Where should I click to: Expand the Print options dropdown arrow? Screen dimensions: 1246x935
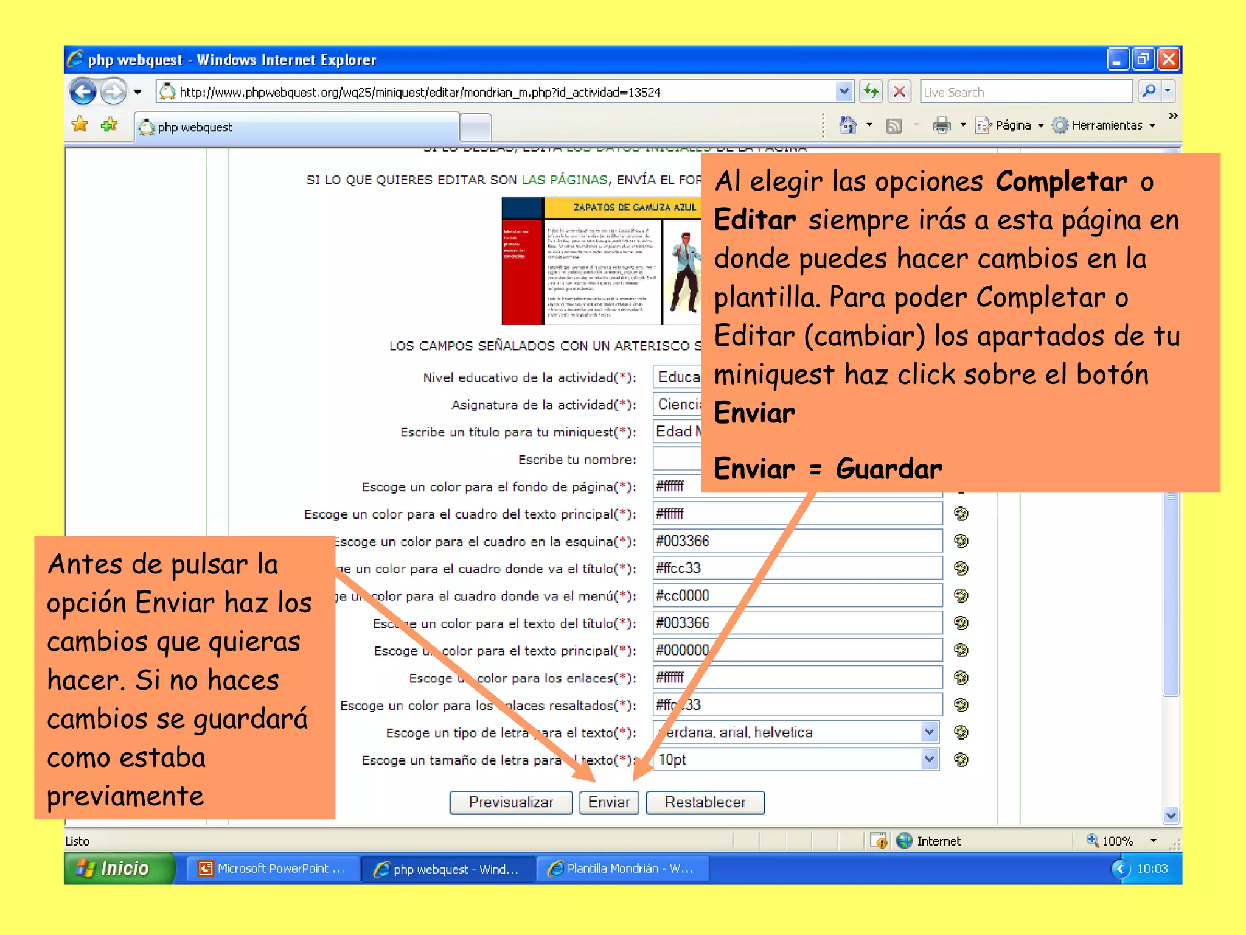pos(963,125)
